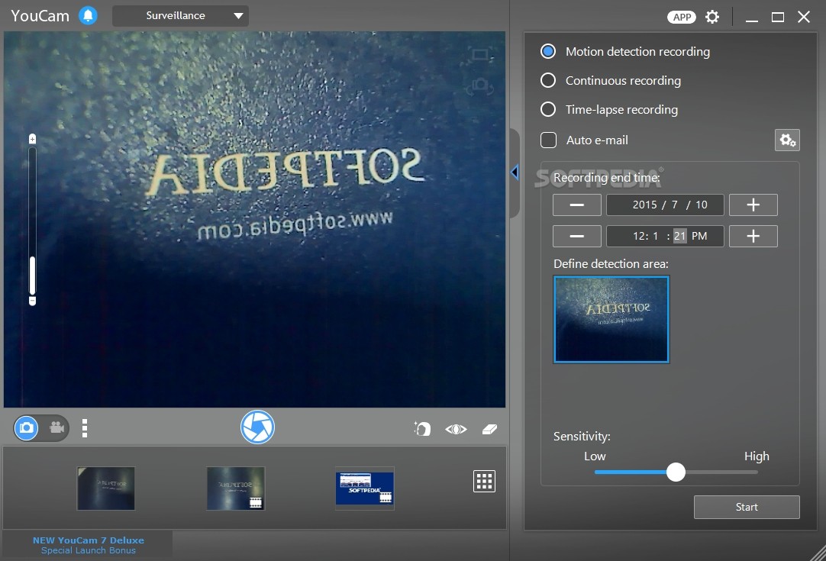
Task: Click faded full screen icon on video
Action: tap(479, 55)
